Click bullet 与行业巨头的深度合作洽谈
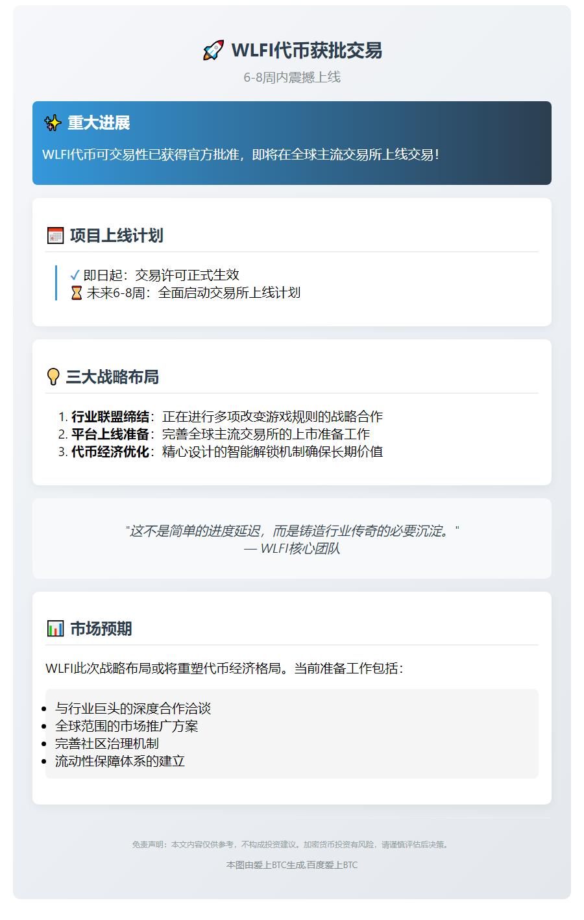The image size is (584, 920). point(133,708)
